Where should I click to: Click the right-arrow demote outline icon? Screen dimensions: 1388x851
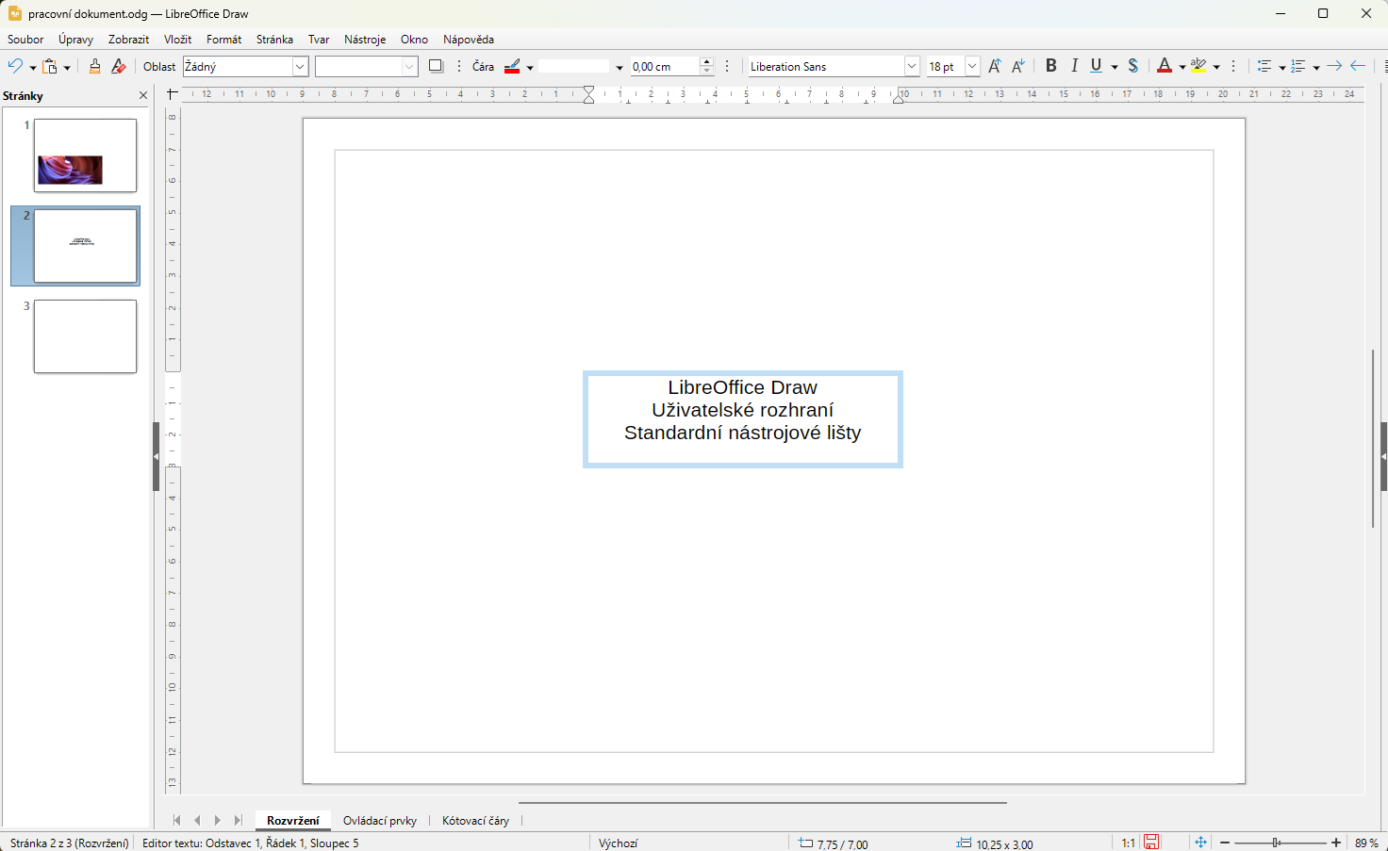(x=1334, y=66)
